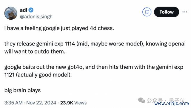
Task: Open the @adonis_singh handle link
Action: click(36, 17)
